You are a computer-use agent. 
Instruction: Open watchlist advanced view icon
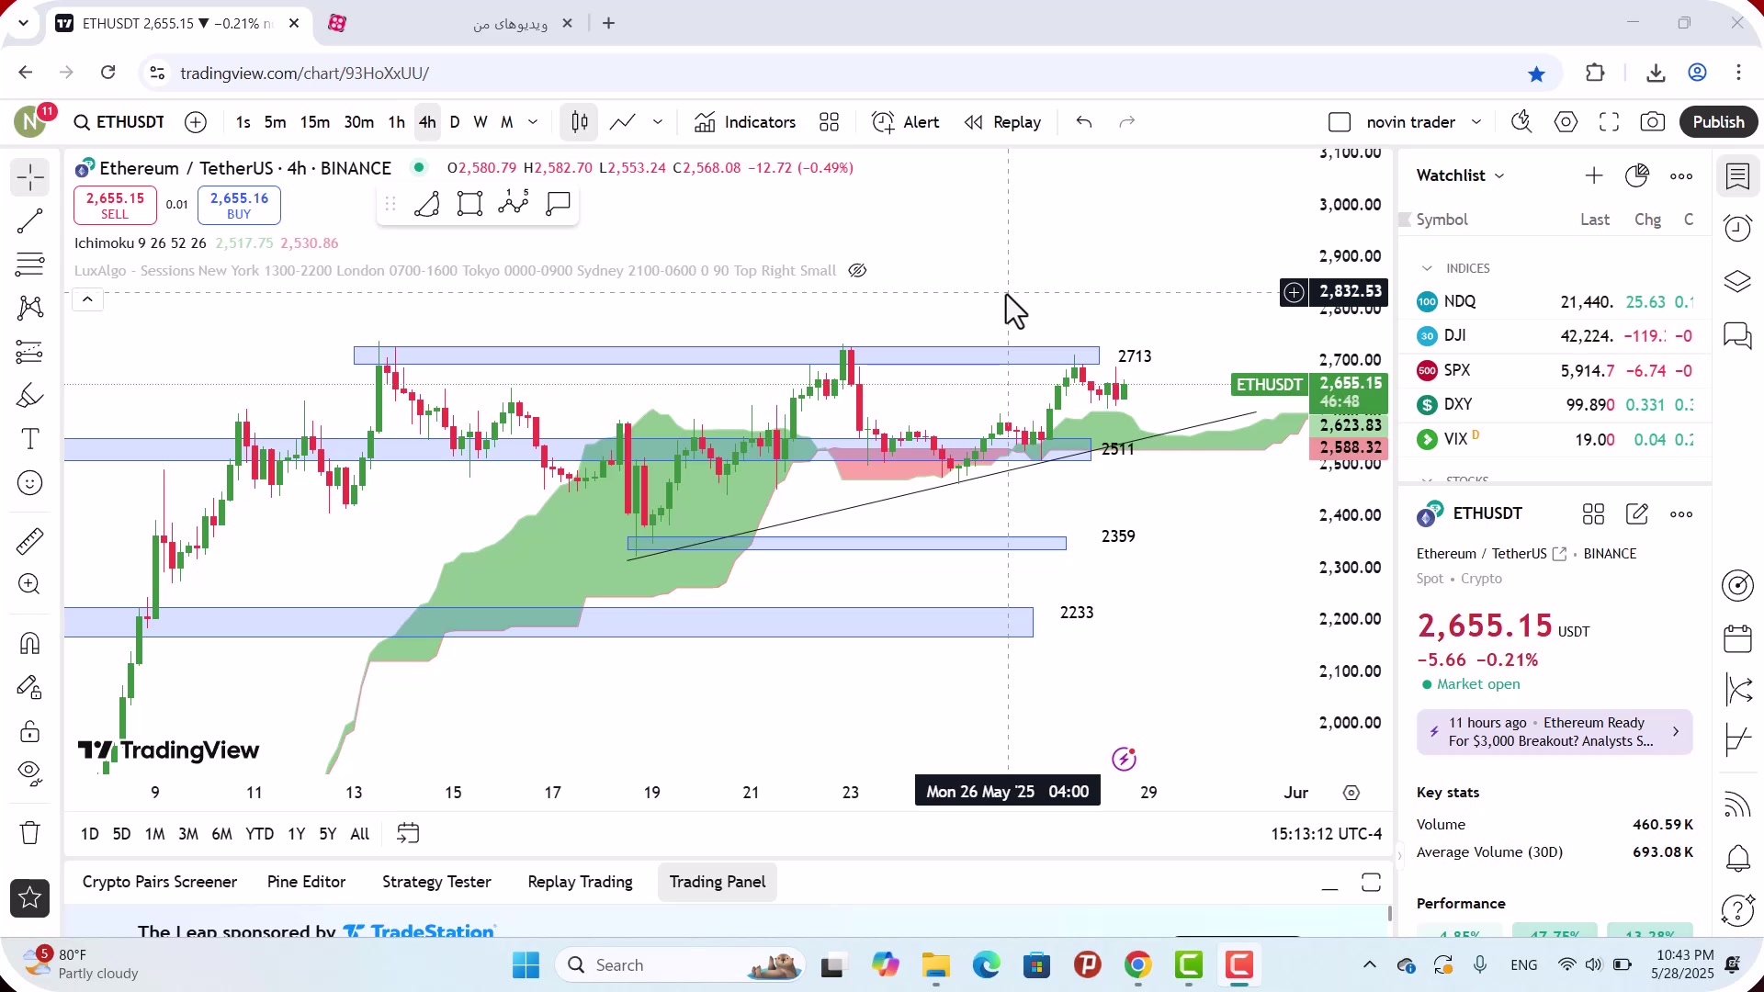(x=1637, y=175)
